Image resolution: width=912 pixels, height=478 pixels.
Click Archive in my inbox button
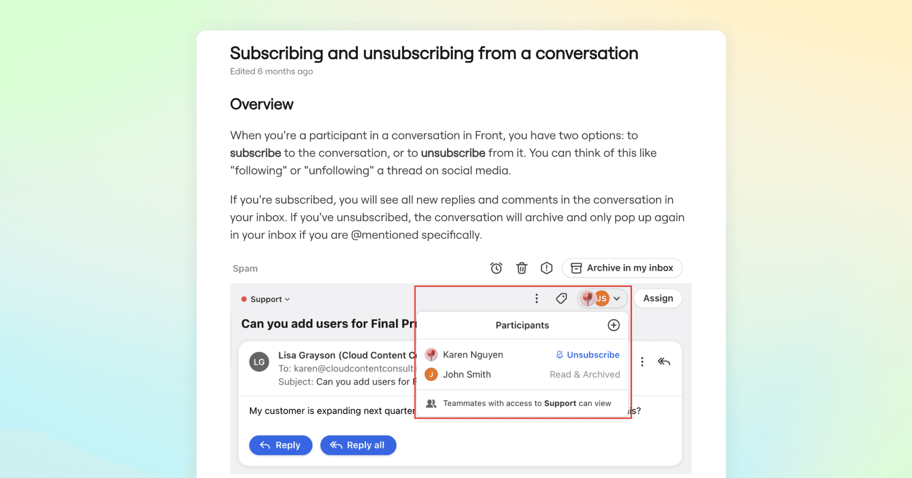622,268
